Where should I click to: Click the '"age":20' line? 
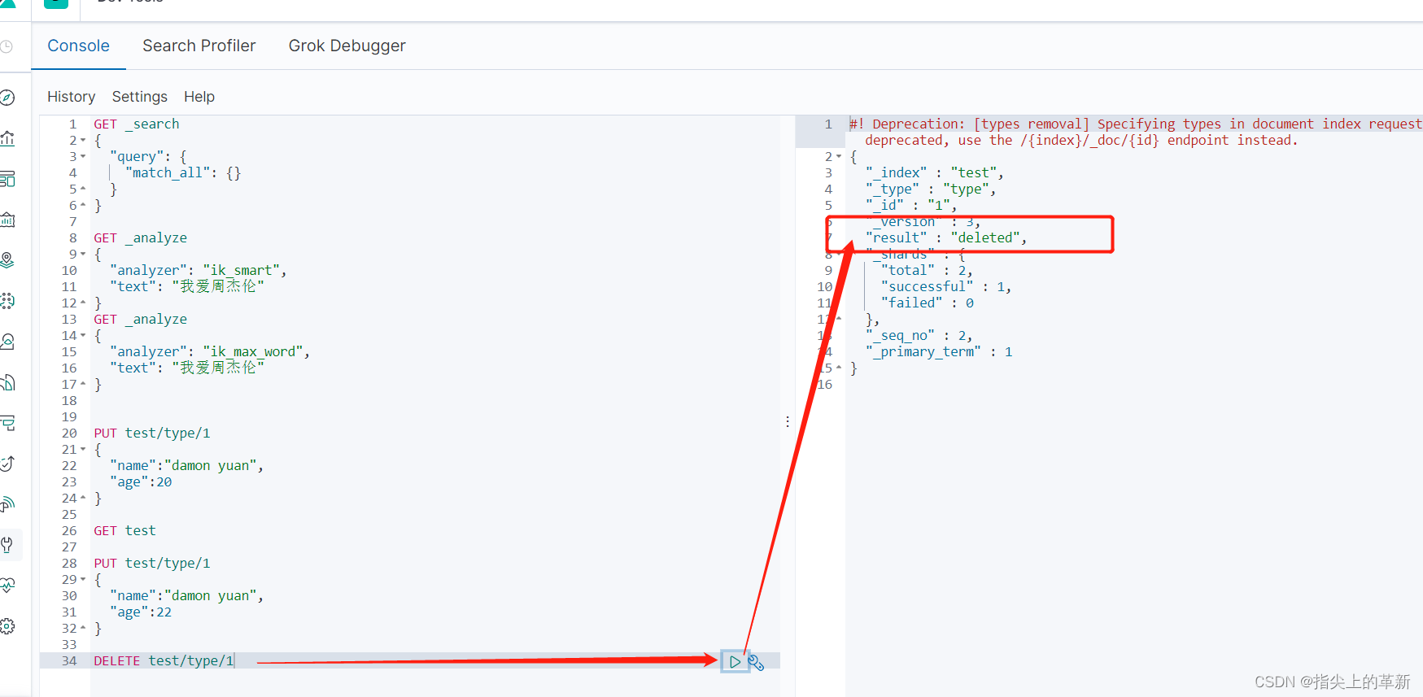point(141,481)
